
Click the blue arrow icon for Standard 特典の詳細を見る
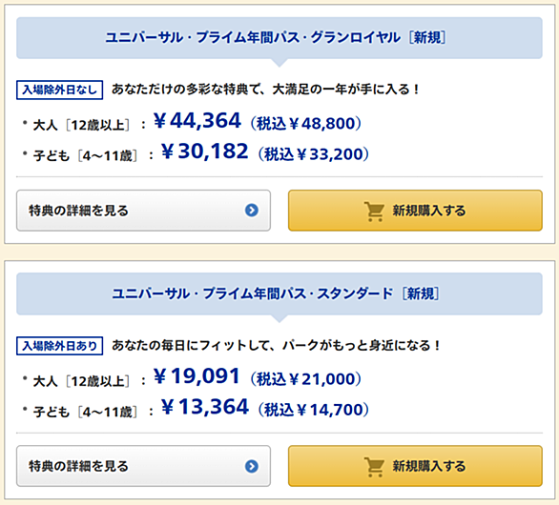point(252,466)
